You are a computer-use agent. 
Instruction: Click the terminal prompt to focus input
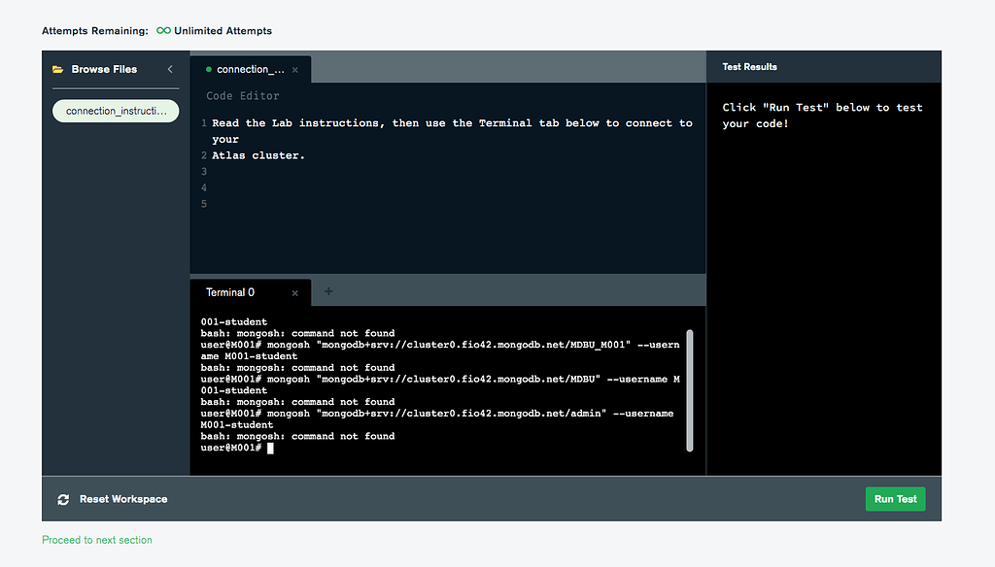pos(272,448)
